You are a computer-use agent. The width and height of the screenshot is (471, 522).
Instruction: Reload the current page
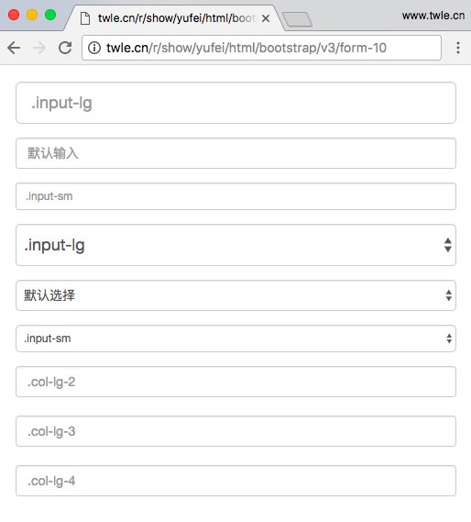tap(65, 48)
